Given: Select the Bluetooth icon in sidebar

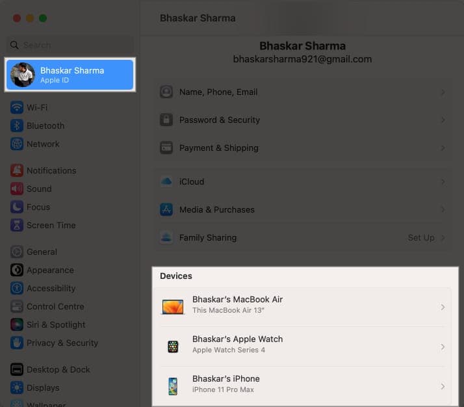Looking at the screenshot, I should point(17,125).
